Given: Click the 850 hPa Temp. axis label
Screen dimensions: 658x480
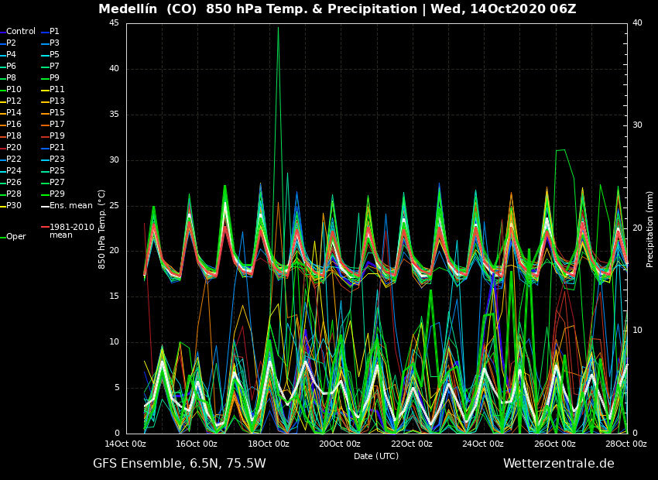Looking at the screenshot, I should point(102,228).
